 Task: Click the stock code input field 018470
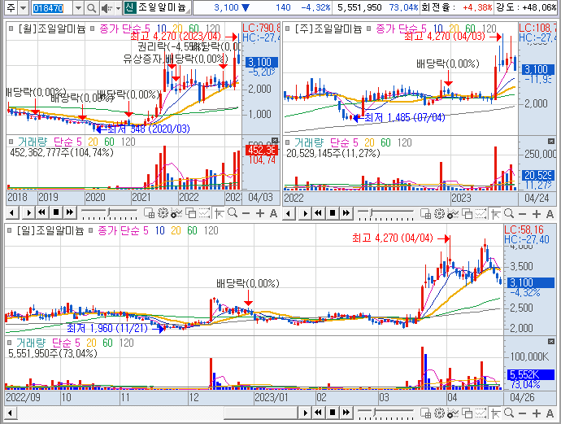pyautogui.click(x=52, y=8)
